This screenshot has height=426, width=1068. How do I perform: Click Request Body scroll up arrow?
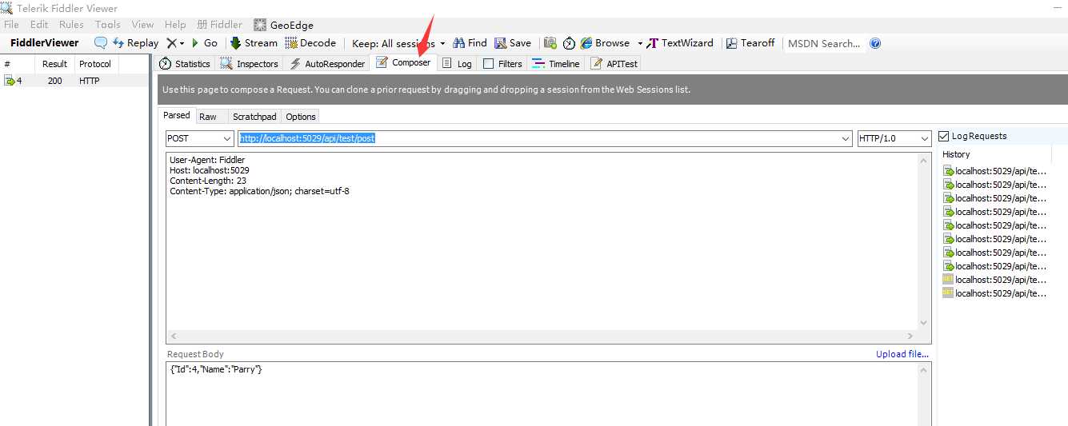925,369
